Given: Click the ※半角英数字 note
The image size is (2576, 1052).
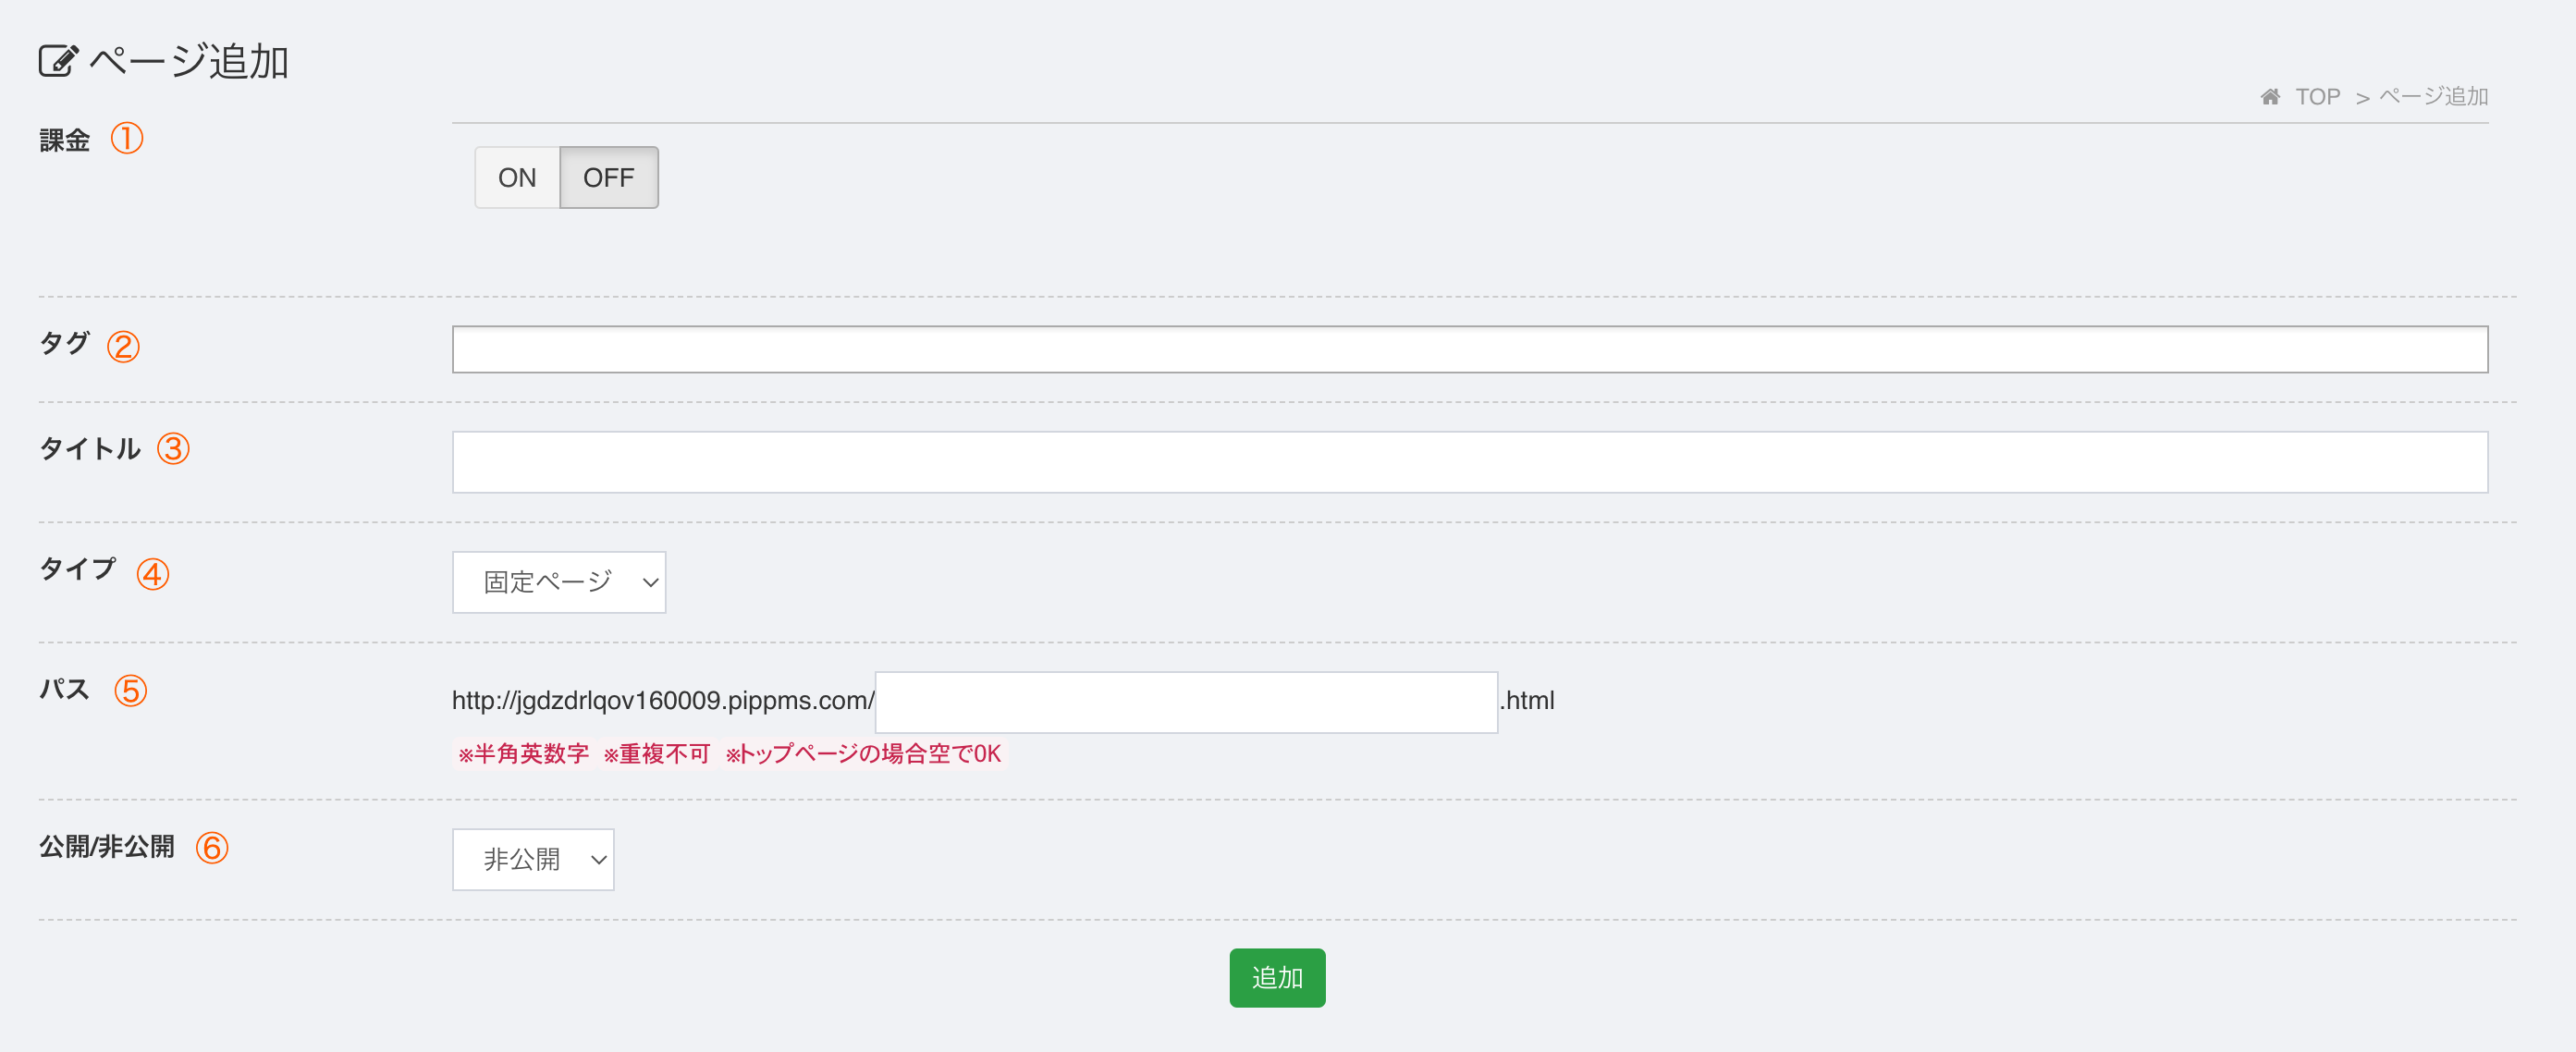Looking at the screenshot, I should pyautogui.click(x=523, y=754).
